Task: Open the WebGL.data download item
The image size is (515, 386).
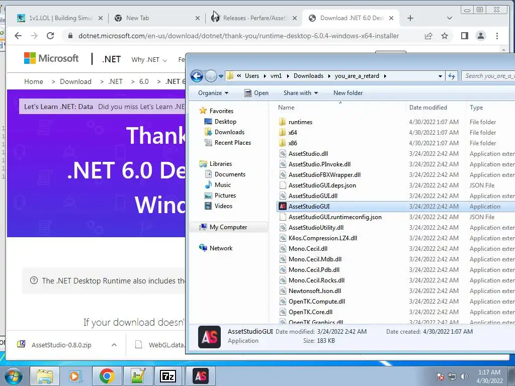Action: [160, 345]
